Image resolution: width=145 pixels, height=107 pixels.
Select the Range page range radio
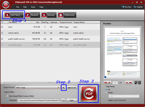[x=106, y=93]
